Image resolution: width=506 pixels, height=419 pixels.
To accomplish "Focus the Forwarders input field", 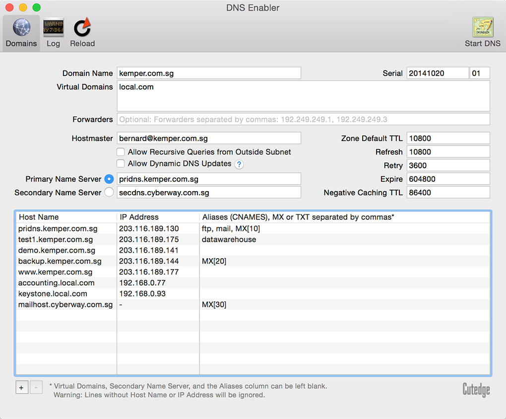I will pos(303,119).
